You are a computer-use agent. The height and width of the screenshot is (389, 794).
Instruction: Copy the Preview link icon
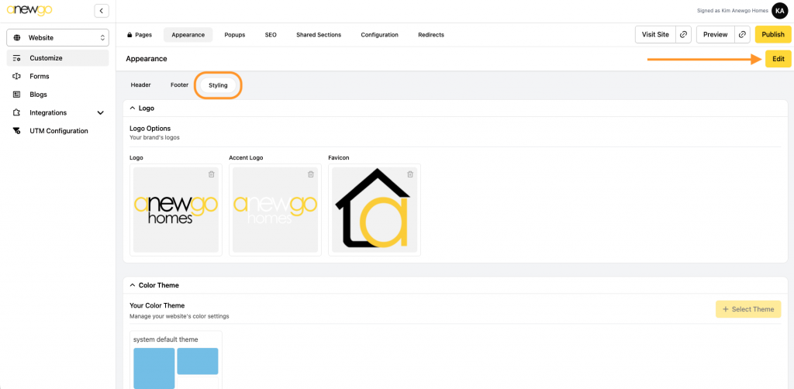(x=743, y=35)
